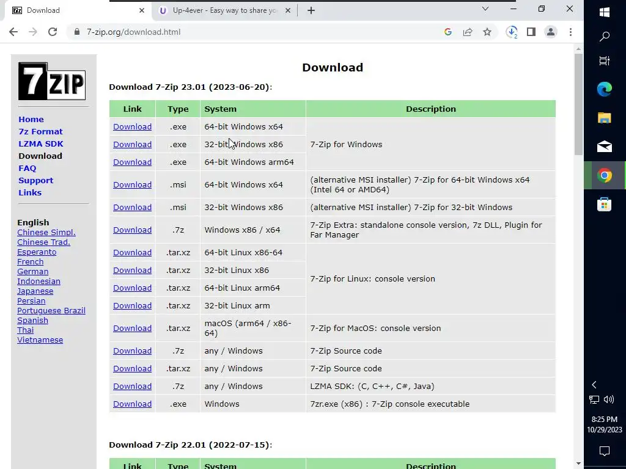Open Microsoft Store from taskbar
626x469 pixels.
click(x=605, y=204)
